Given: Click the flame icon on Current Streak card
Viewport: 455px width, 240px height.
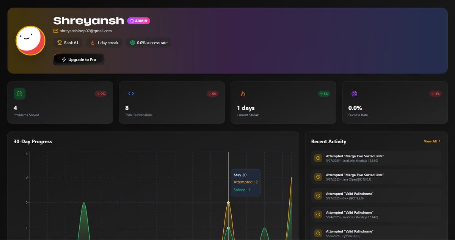Looking at the screenshot, I should pyautogui.click(x=243, y=94).
